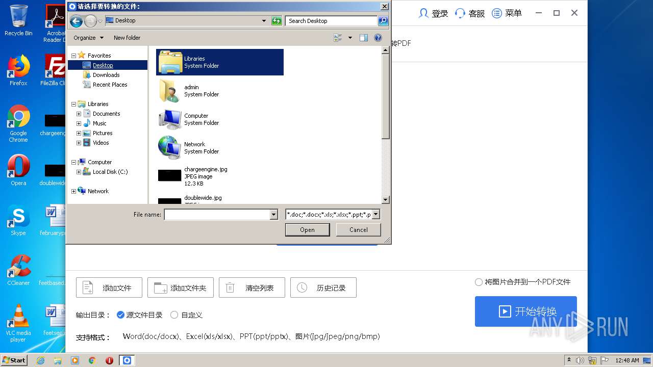653x367 pixels.
Task: Change the view with views icon
Action: 338,38
